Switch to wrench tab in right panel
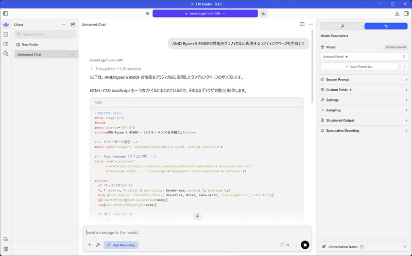The height and width of the screenshot is (256, 412). click(x=342, y=26)
